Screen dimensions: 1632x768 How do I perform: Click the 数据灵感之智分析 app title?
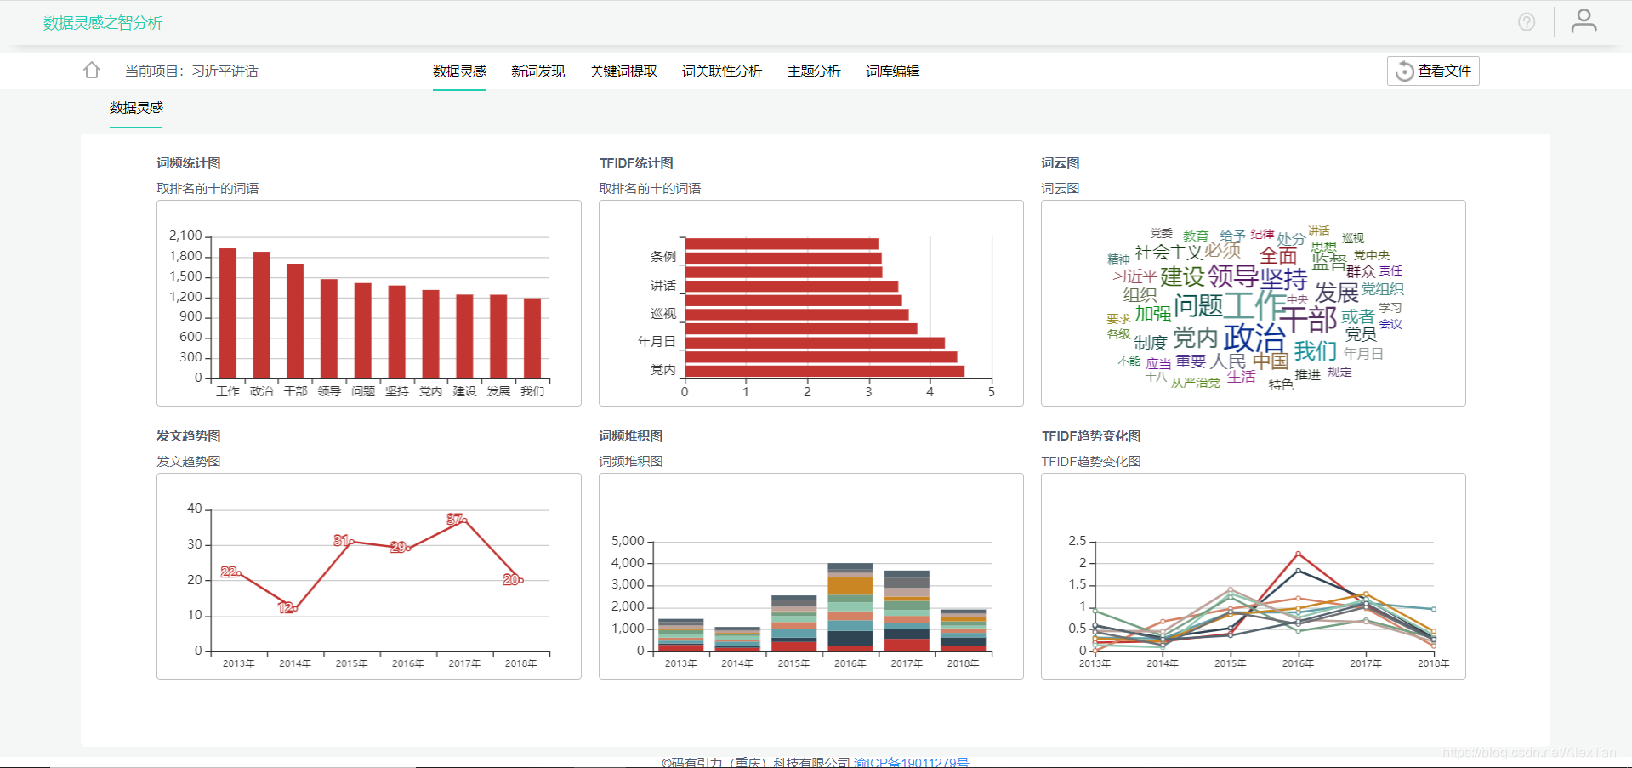coord(103,23)
